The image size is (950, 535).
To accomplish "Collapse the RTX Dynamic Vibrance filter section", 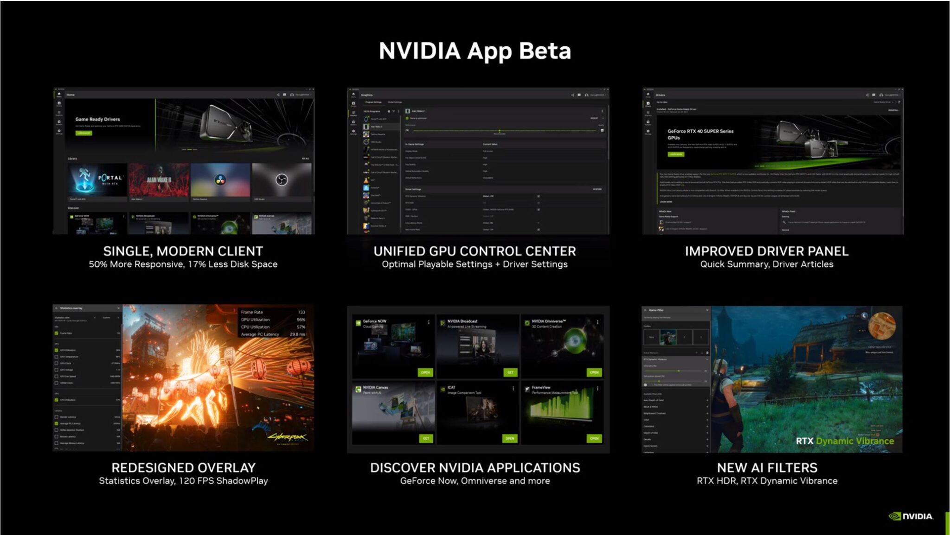I will coord(708,360).
